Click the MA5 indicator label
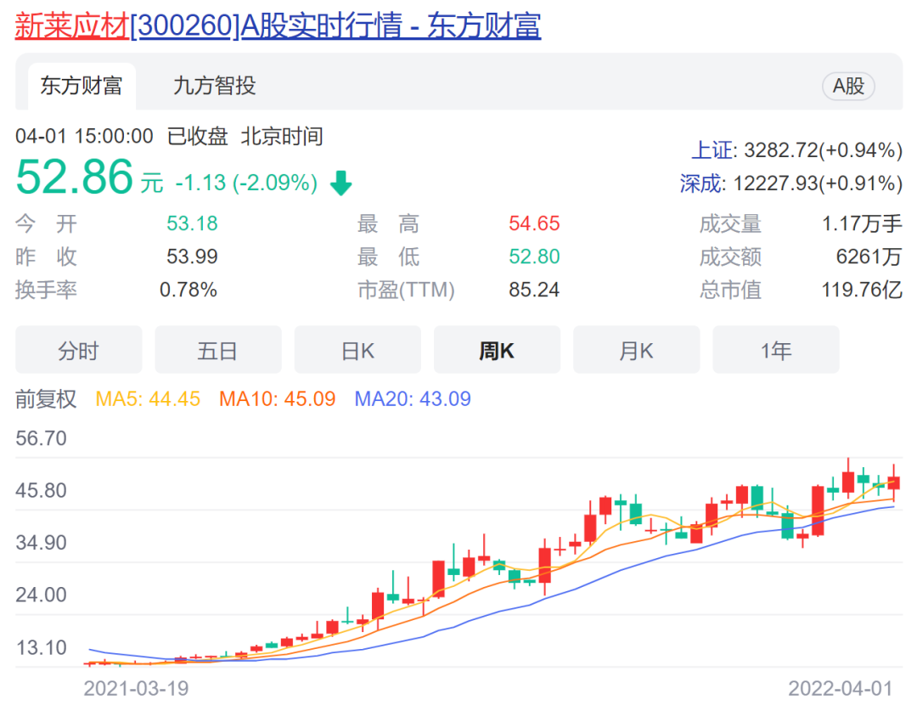917x711 pixels. (148, 398)
